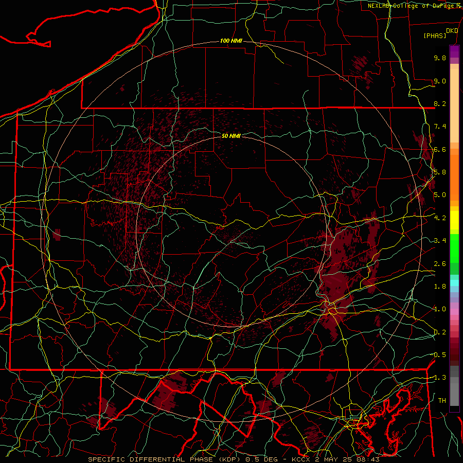
Task: Click the 1.3 value near the scale bottom
Action: coord(440,378)
